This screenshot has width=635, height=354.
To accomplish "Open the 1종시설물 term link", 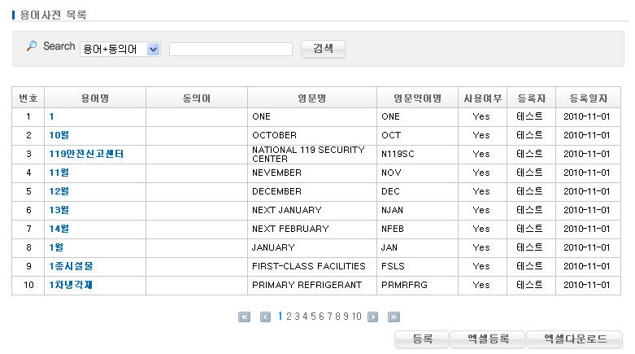I will click(71, 266).
